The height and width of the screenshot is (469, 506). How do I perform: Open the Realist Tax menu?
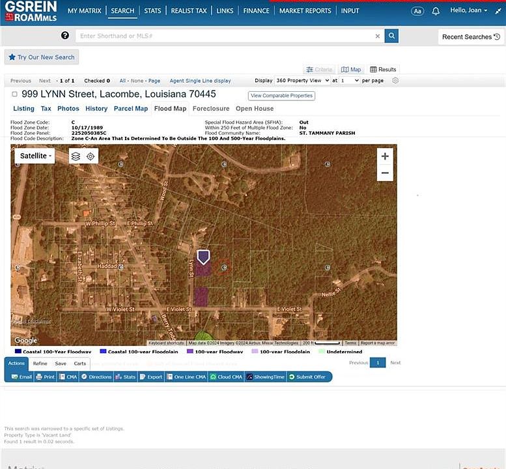(x=189, y=11)
